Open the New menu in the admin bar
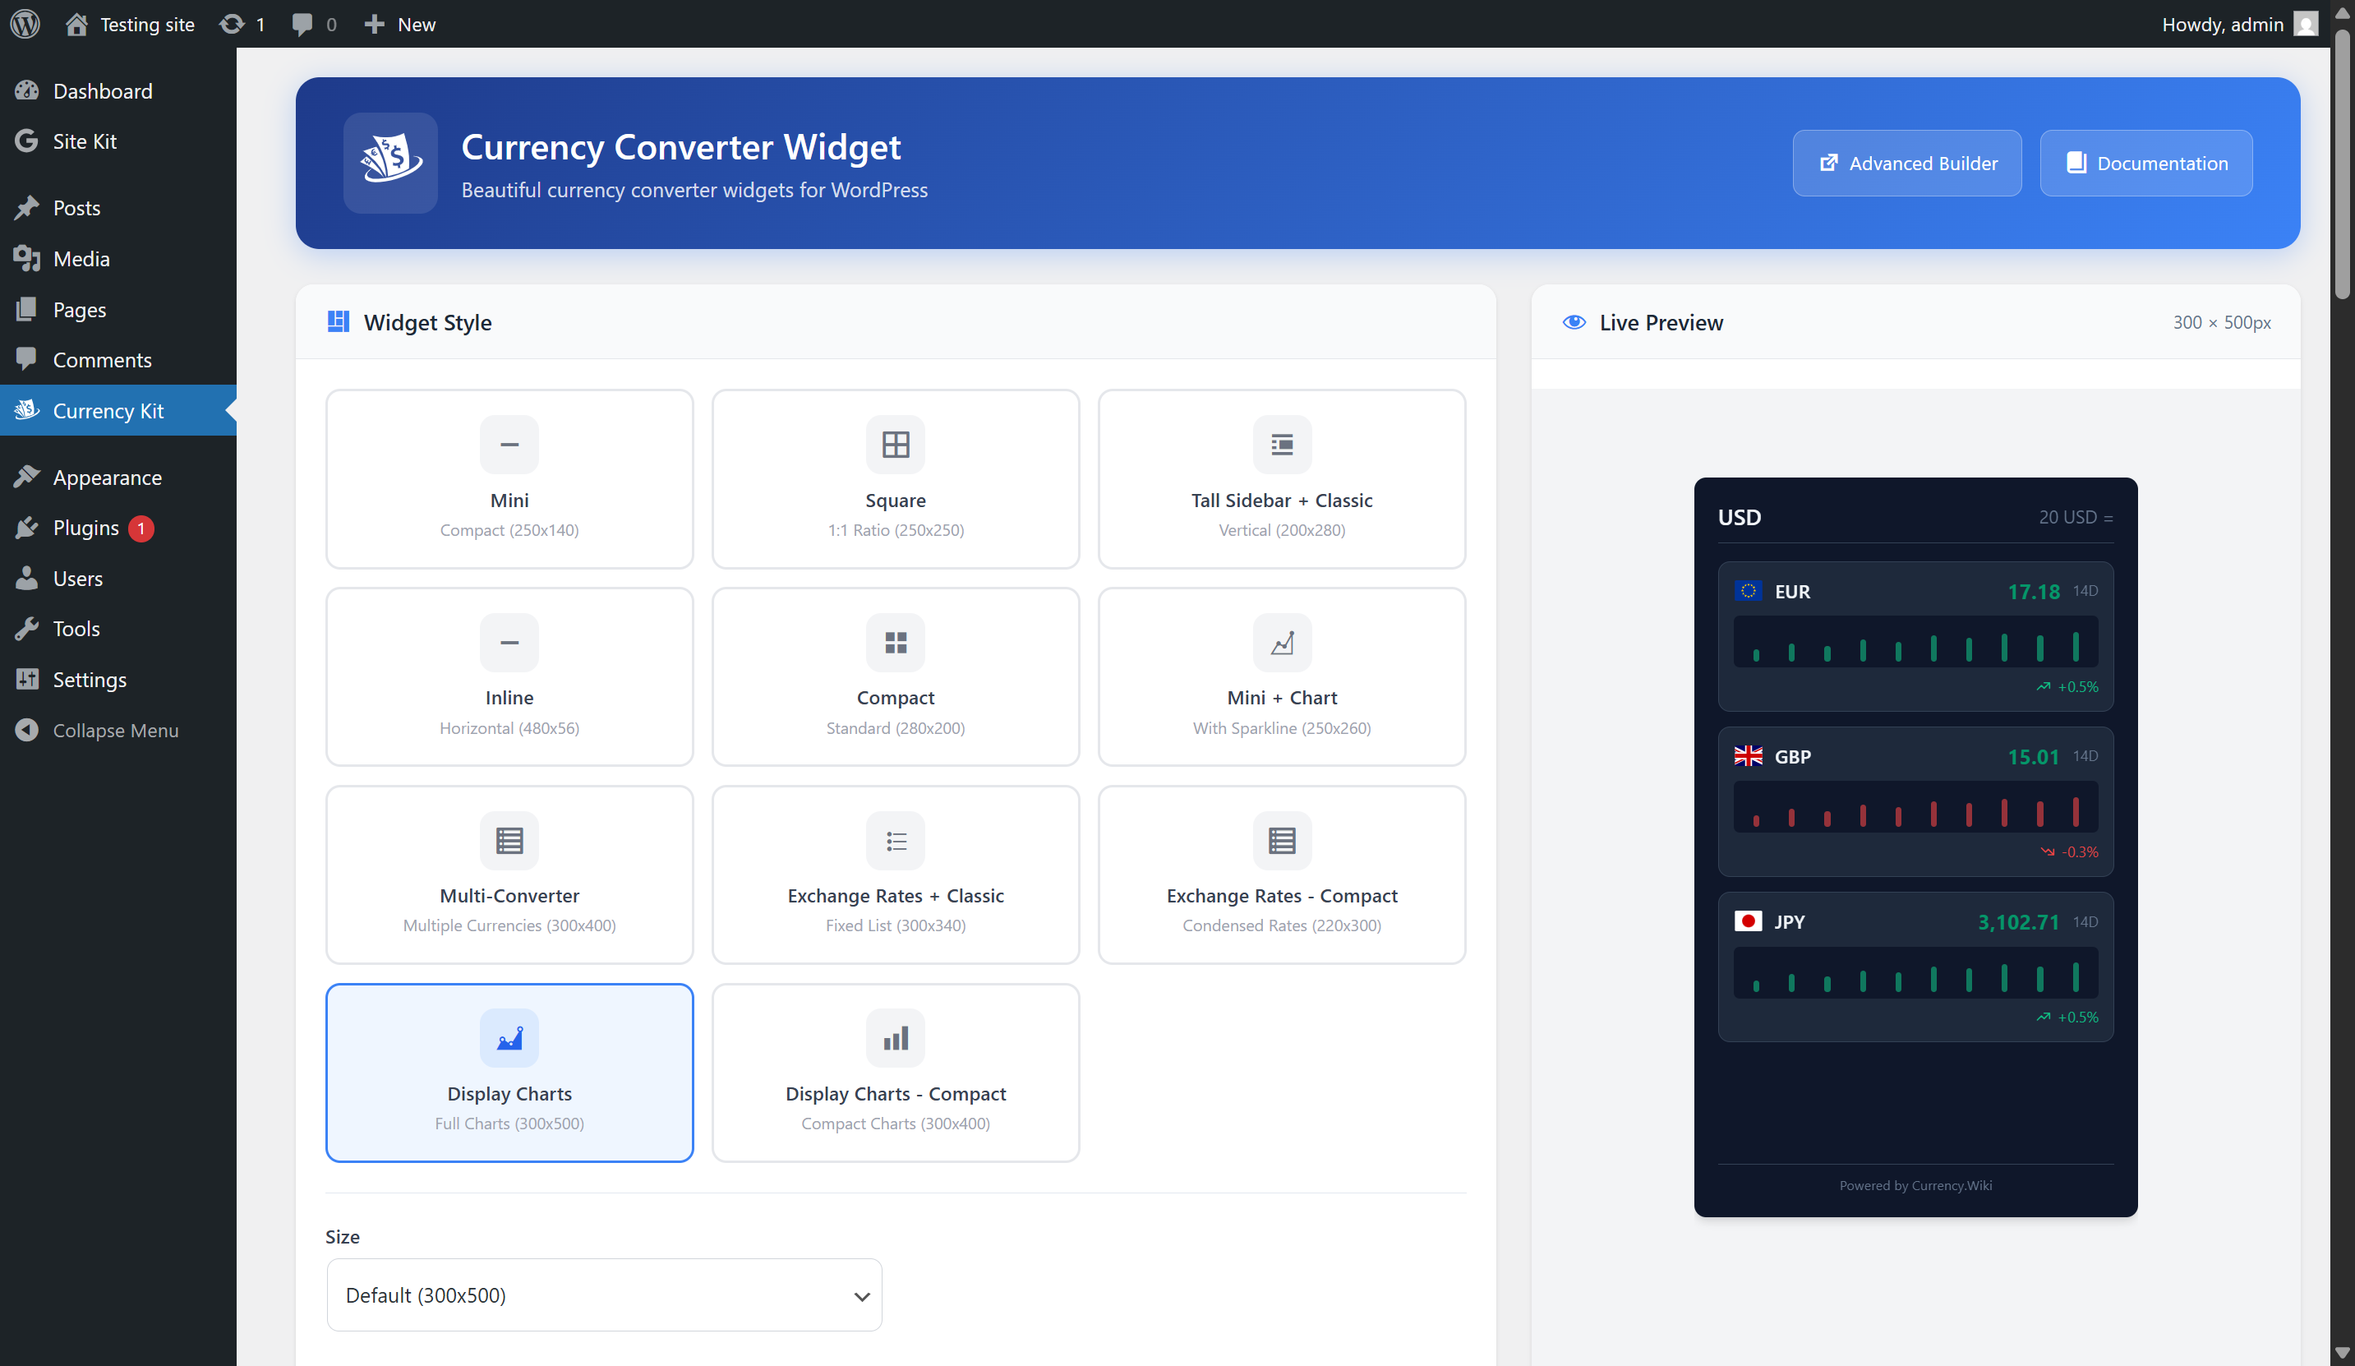 [400, 23]
